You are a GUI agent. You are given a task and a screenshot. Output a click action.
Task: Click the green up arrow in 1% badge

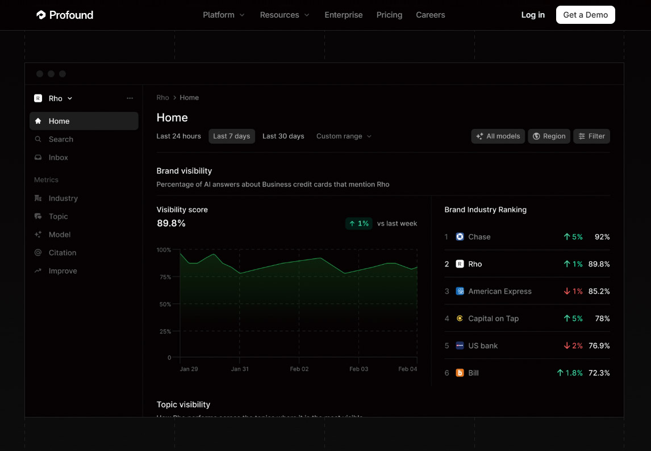click(x=352, y=223)
